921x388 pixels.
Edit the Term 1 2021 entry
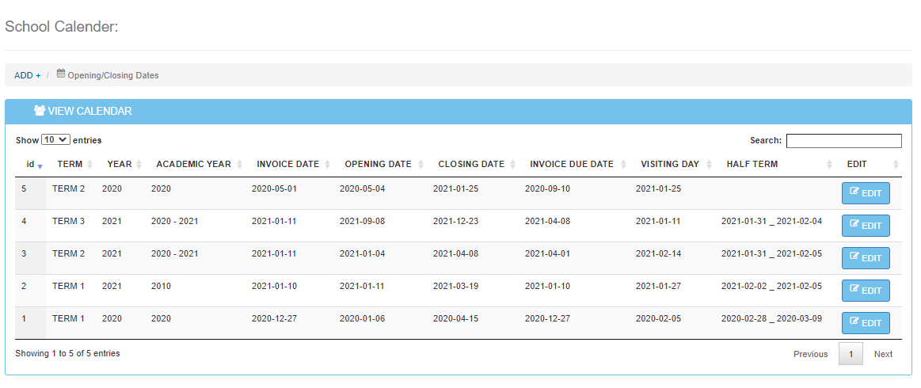[866, 291]
